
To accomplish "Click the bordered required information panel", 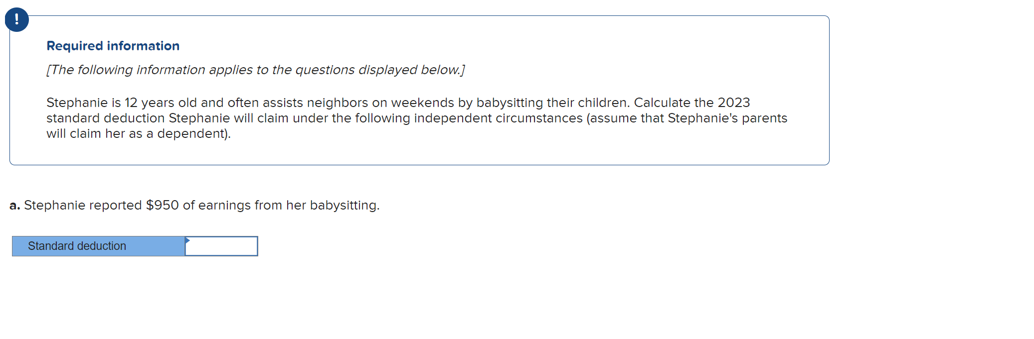I will [419, 90].
